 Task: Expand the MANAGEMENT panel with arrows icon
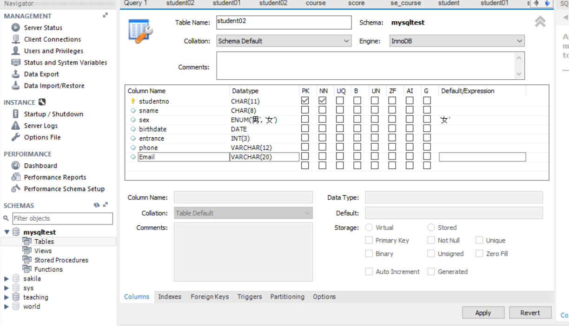coord(106,15)
